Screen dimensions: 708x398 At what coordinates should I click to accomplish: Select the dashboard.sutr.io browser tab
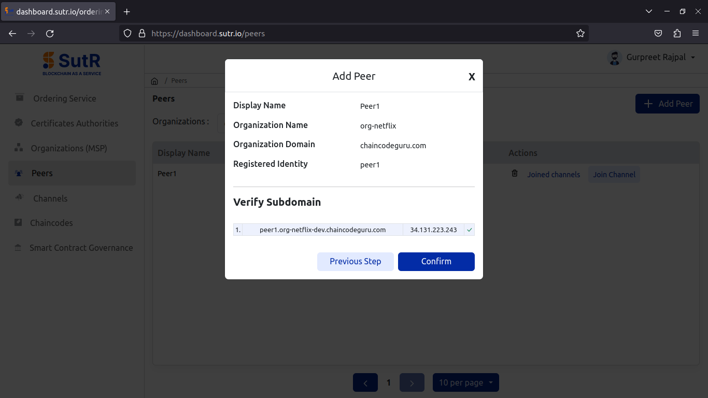[58, 11]
